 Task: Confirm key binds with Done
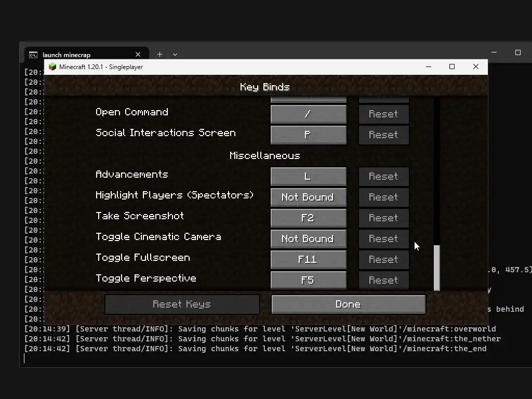click(x=349, y=304)
